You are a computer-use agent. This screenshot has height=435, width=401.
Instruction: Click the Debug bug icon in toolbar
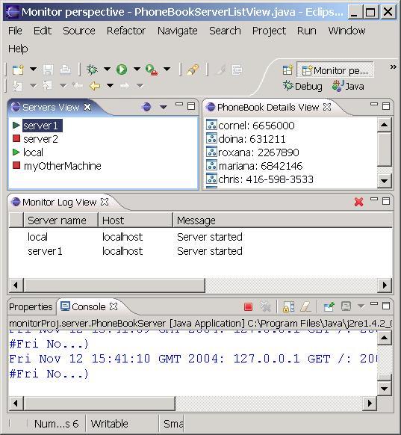92,70
